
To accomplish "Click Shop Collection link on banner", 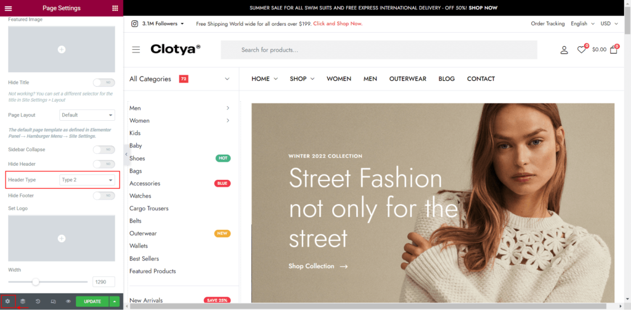I will pos(318,266).
